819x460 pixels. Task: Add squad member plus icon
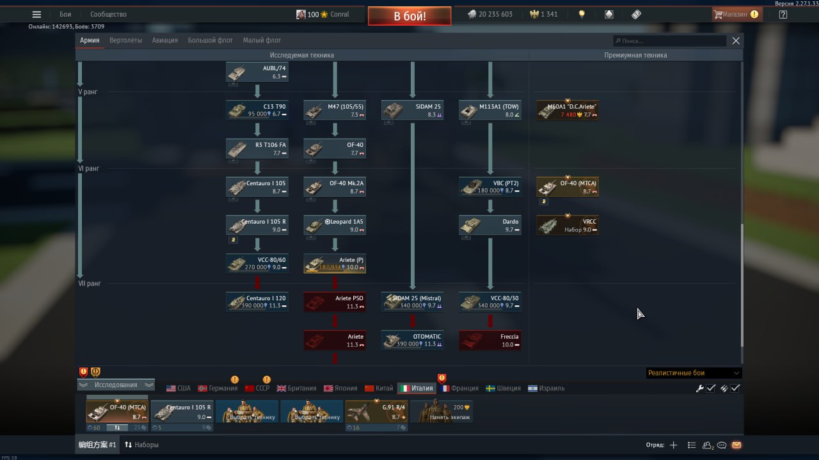point(673,445)
